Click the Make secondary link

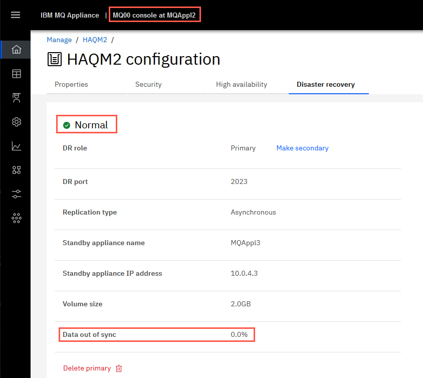tap(302, 148)
